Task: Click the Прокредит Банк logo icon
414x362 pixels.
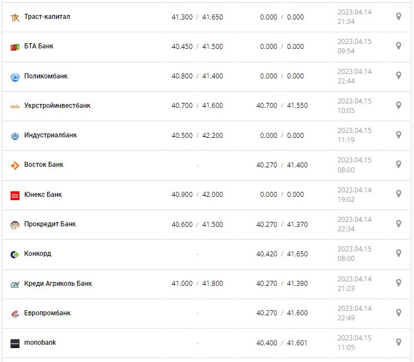Action: (x=15, y=225)
